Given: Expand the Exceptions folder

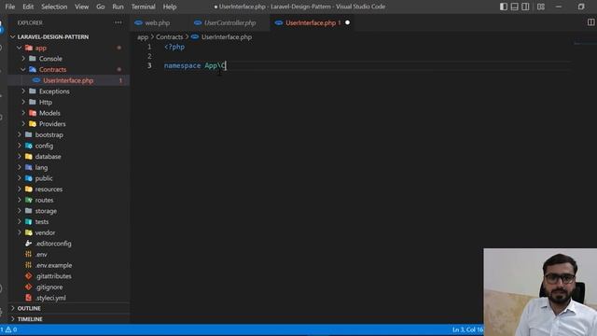Looking at the screenshot, I should tap(54, 91).
